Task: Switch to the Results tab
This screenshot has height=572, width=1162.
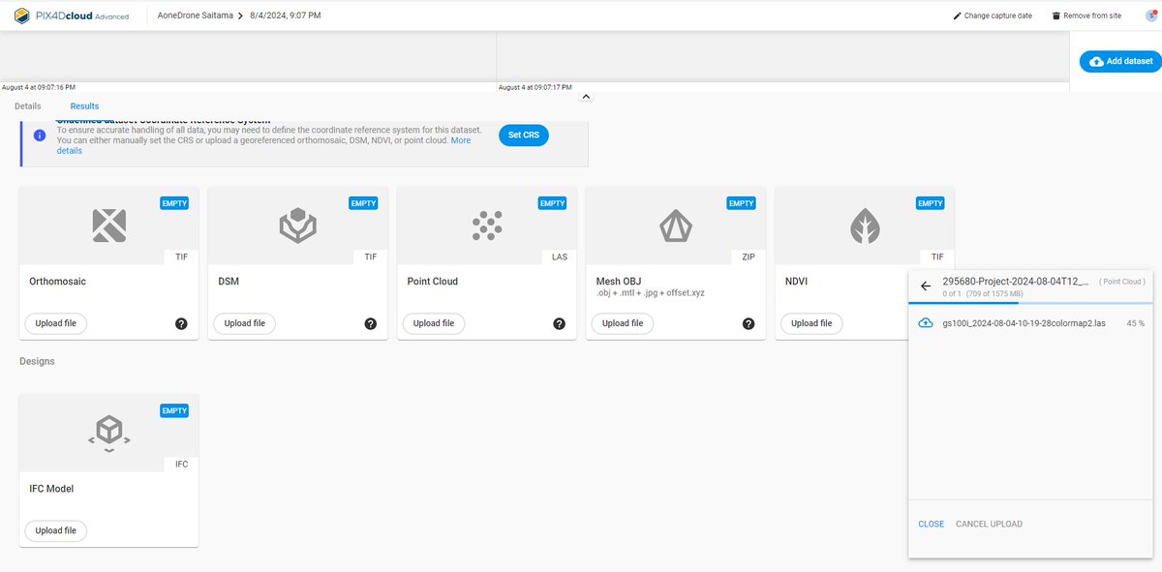Action: 83,105
